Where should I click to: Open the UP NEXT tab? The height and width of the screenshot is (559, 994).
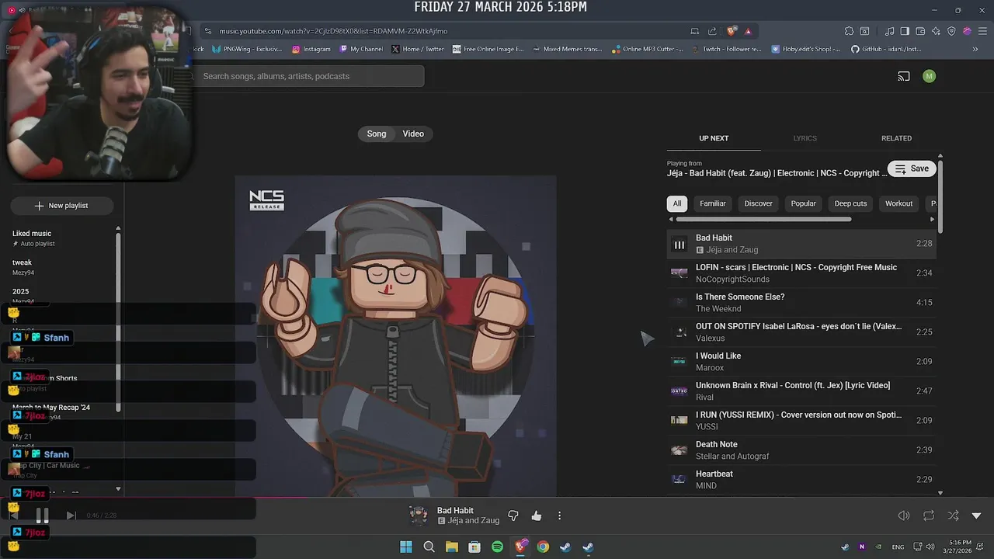click(x=714, y=138)
